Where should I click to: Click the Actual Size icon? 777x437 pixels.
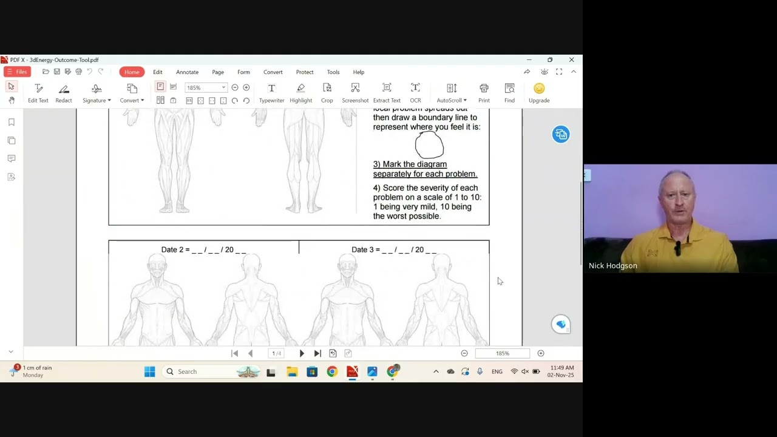pyautogui.click(x=189, y=101)
